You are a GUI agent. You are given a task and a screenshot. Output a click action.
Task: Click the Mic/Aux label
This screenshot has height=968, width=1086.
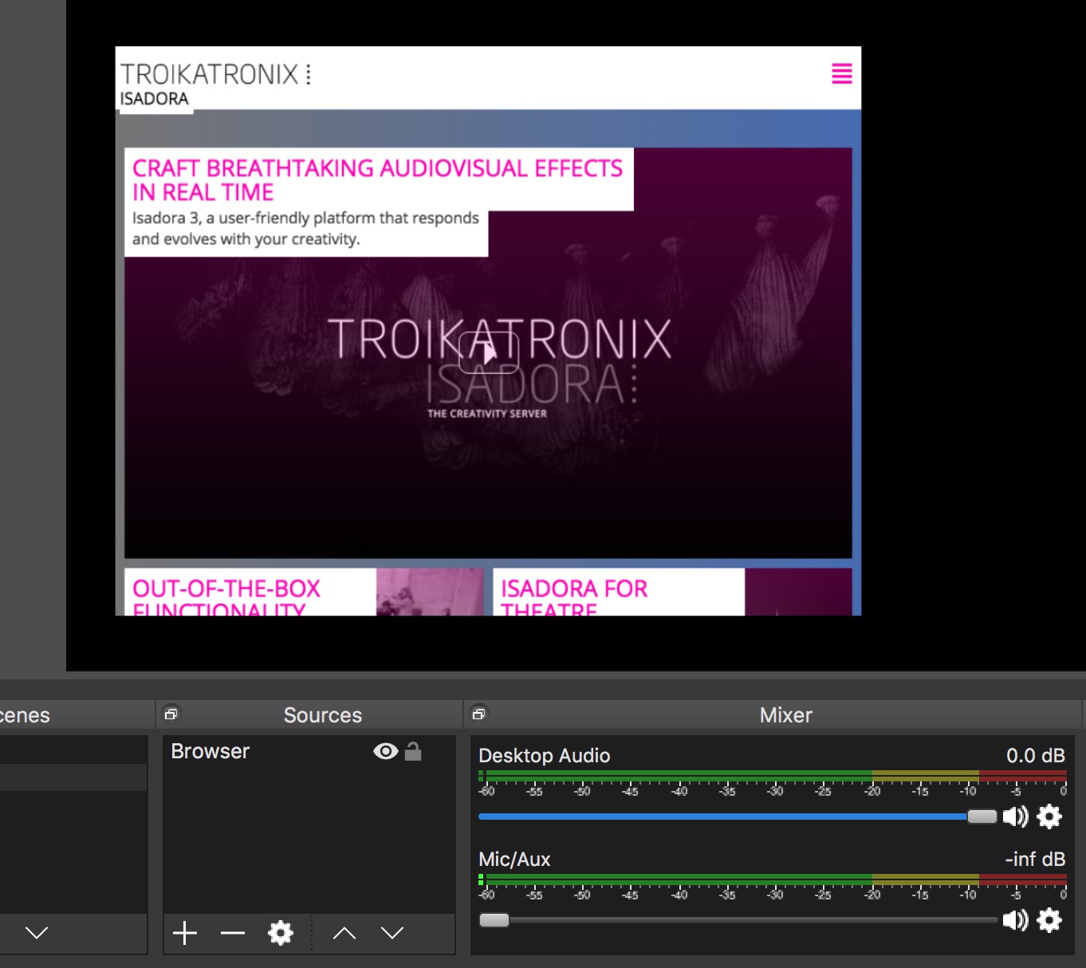[x=514, y=859]
